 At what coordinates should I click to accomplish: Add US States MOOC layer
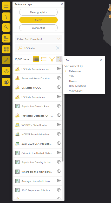tap(59, 87)
